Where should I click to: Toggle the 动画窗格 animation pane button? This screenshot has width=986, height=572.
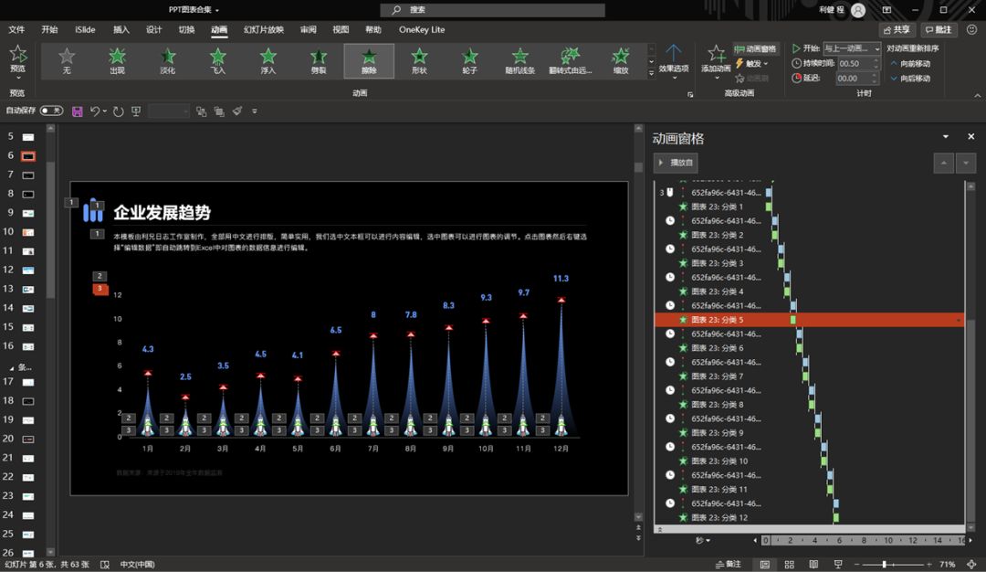pos(755,49)
